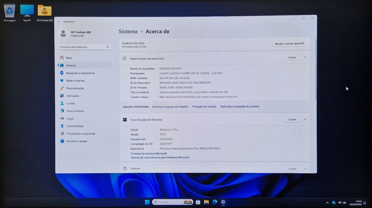Collapse the Suporte section
The width and height of the screenshot is (372, 208).
pyautogui.click(x=305, y=169)
